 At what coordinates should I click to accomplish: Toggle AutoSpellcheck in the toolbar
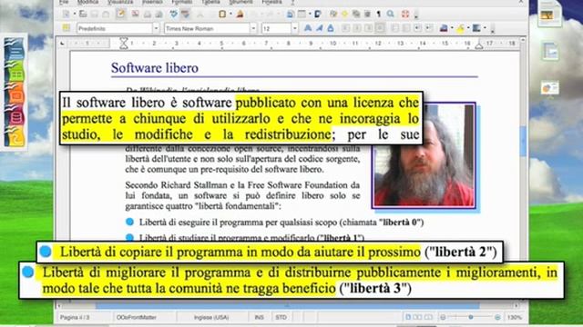point(185,15)
